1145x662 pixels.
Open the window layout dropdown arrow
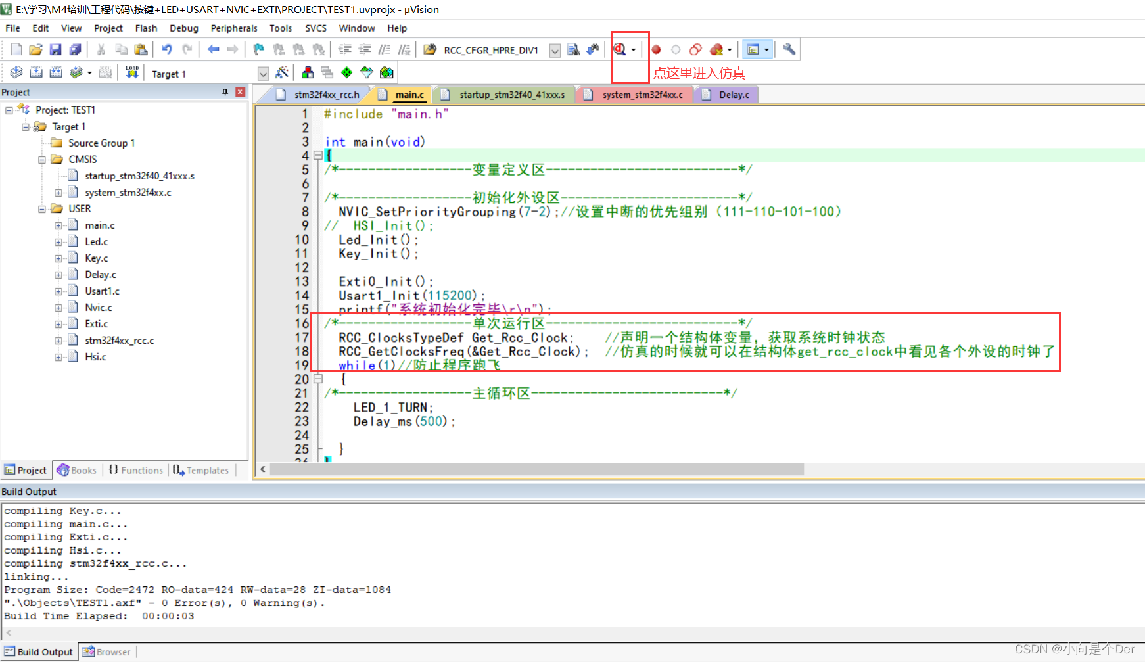pyautogui.click(x=766, y=50)
